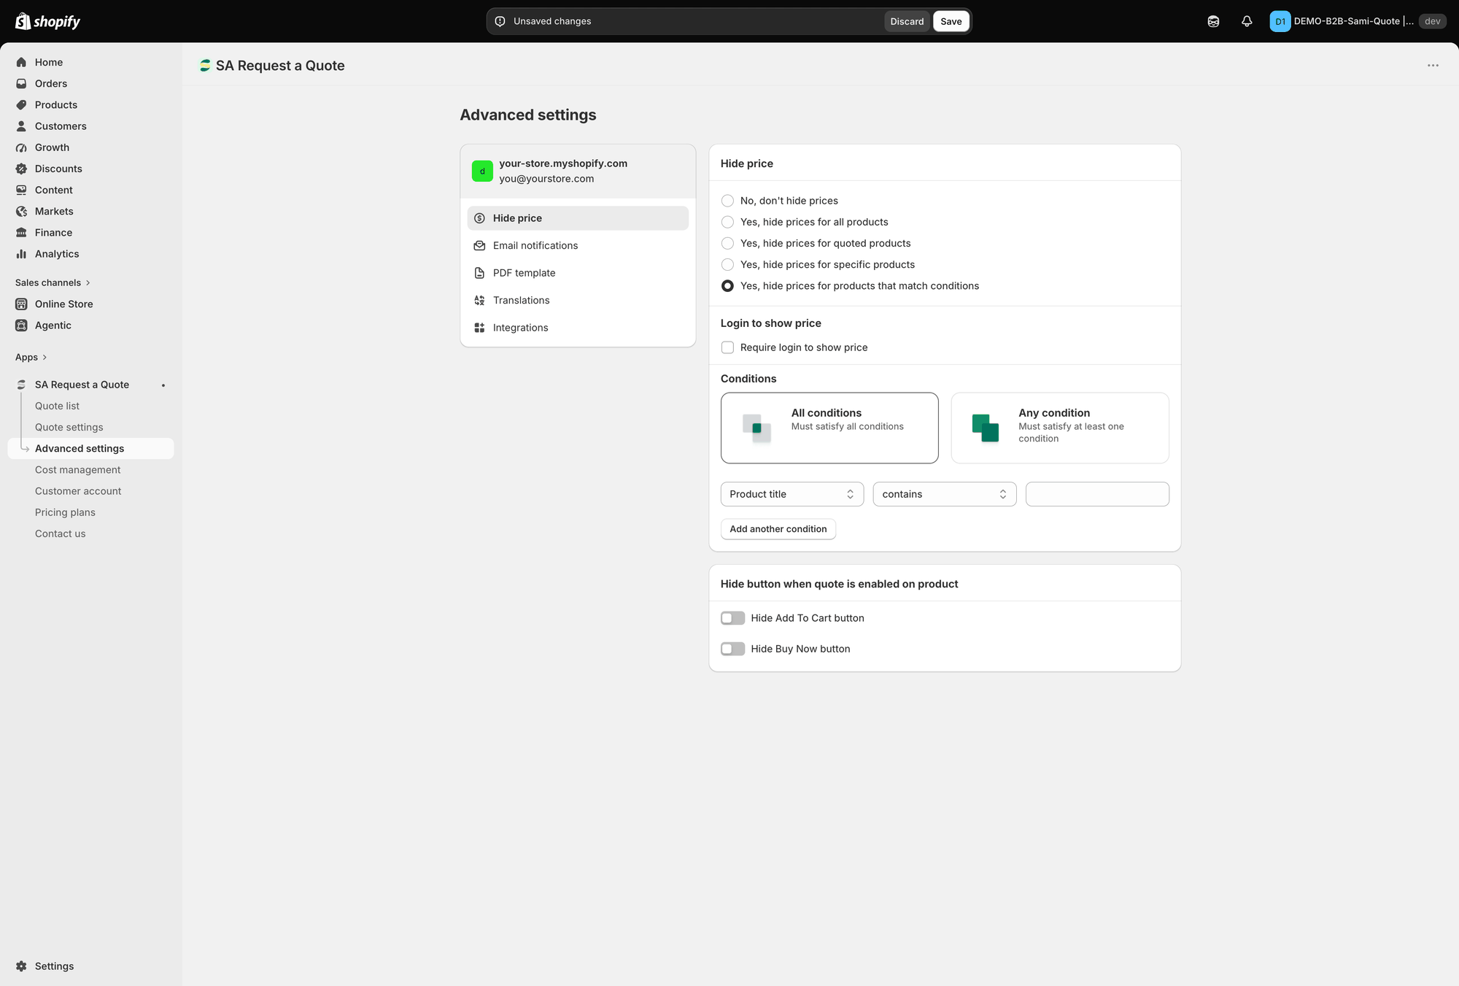Click the Customers person icon
This screenshot has width=1459, height=986.
point(21,126)
